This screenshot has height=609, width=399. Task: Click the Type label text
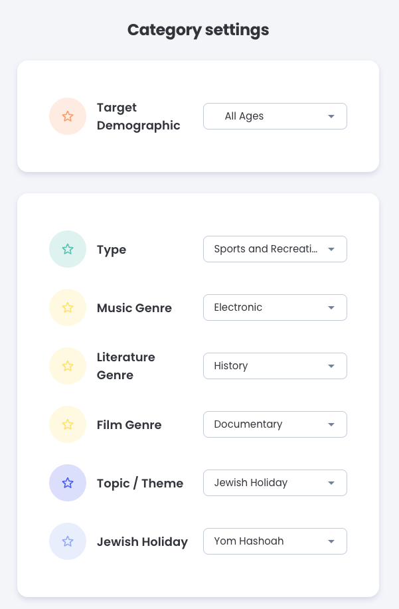pyautogui.click(x=111, y=249)
